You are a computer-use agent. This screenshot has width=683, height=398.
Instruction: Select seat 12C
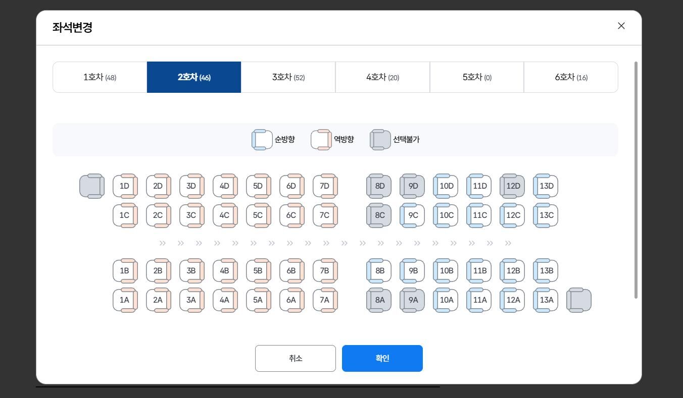(512, 215)
